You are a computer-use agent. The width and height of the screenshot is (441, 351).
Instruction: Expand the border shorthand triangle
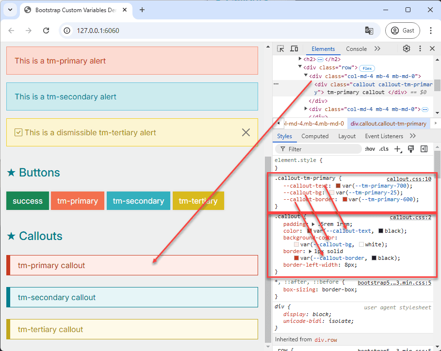tap(310, 251)
